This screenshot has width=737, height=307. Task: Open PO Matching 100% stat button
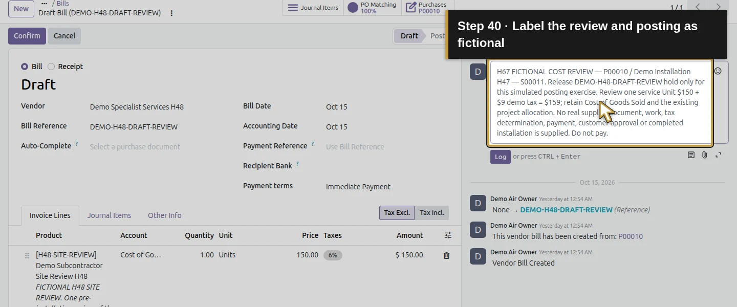pyautogui.click(x=372, y=8)
